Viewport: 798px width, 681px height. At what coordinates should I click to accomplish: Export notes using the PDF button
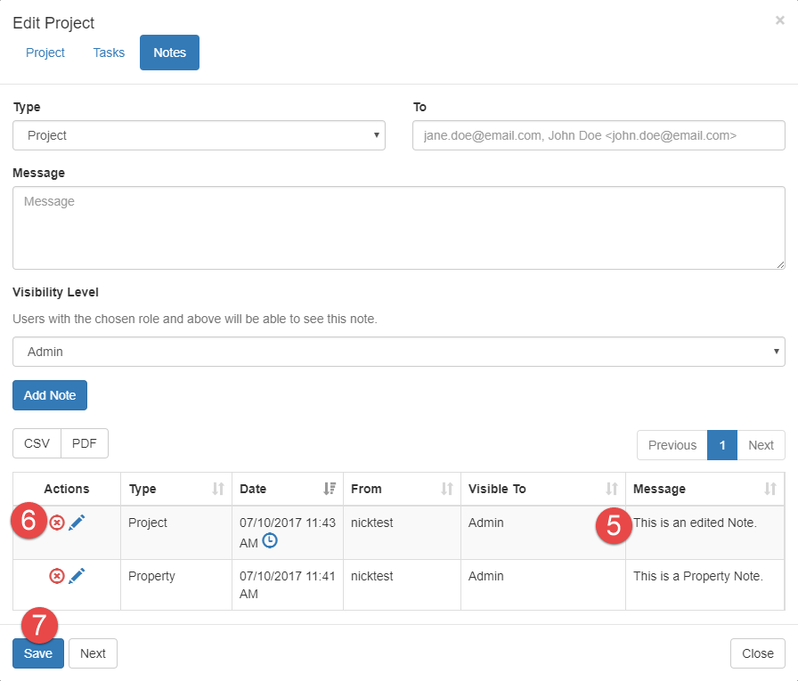85,443
